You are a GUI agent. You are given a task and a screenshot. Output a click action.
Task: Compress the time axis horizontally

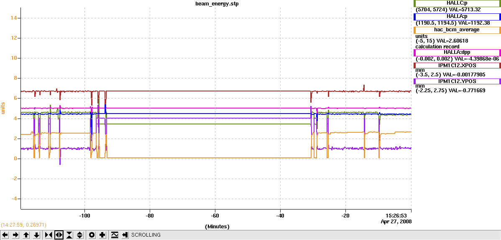49,235
